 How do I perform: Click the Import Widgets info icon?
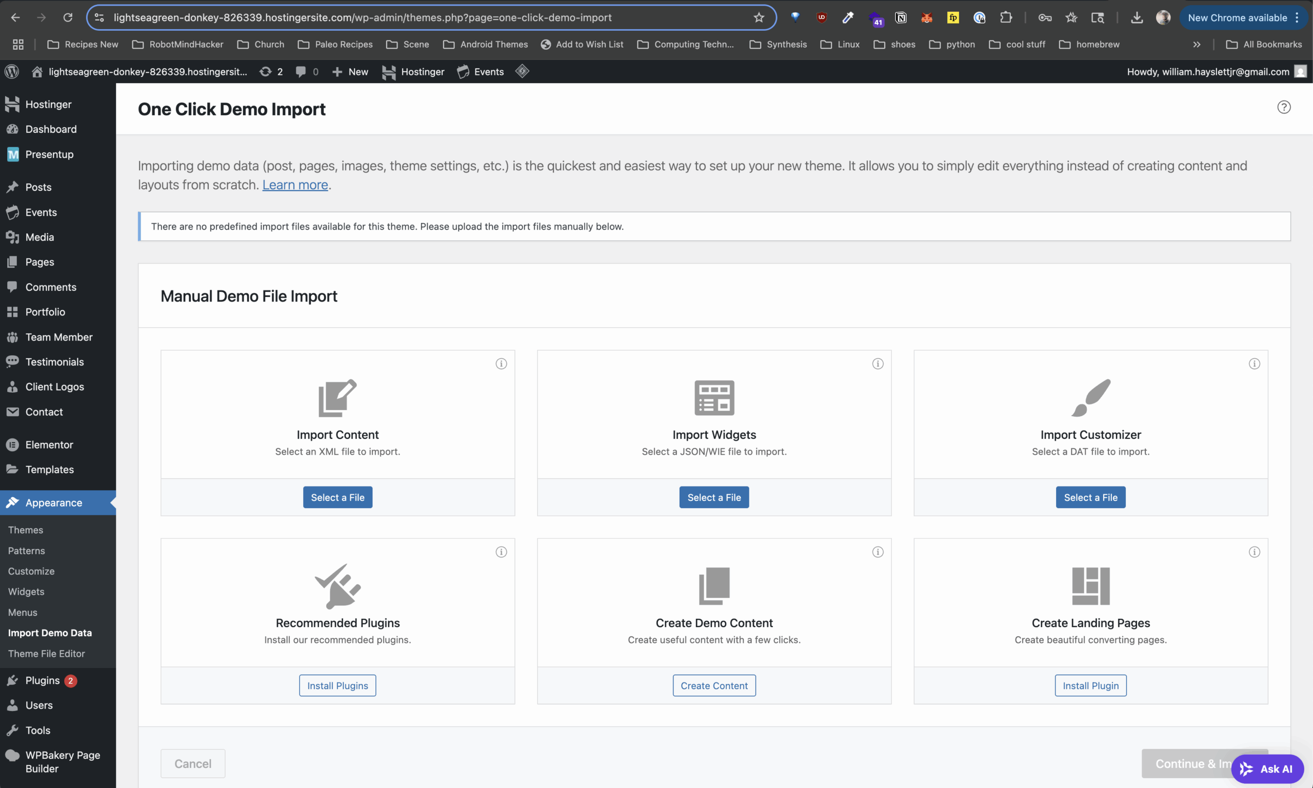tap(878, 363)
